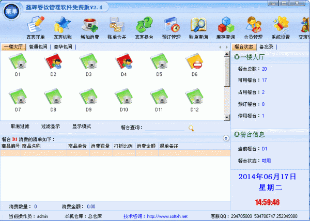This screenshot has width=310, height=221.
Task: Focus the 餐台查询 search field
Action: pos(165,128)
